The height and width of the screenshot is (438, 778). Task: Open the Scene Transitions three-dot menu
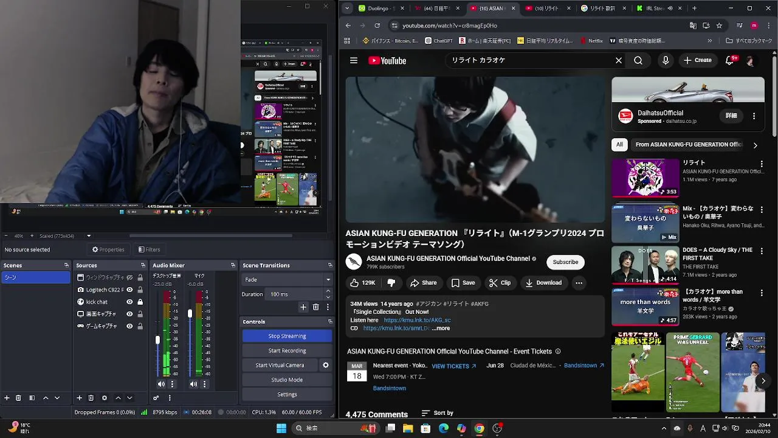click(328, 307)
